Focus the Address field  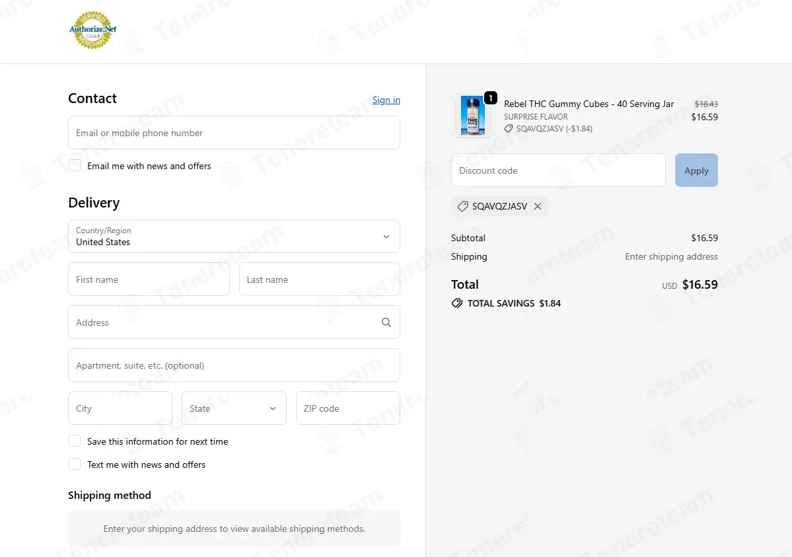pyautogui.click(x=234, y=322)
